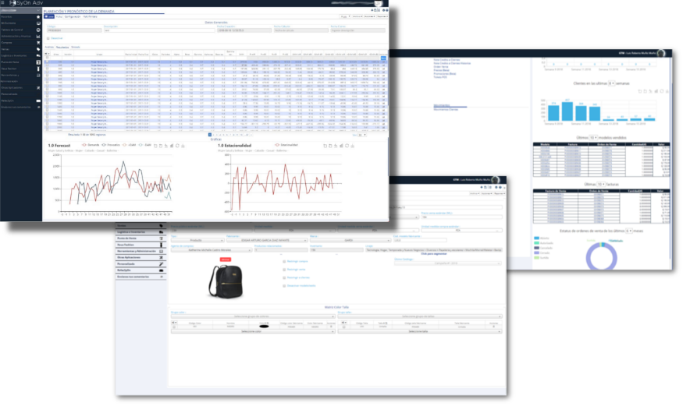Click the Personalizado icon in lower sidebar
Screen dimensions: 690x406
(x=159, y=263)
